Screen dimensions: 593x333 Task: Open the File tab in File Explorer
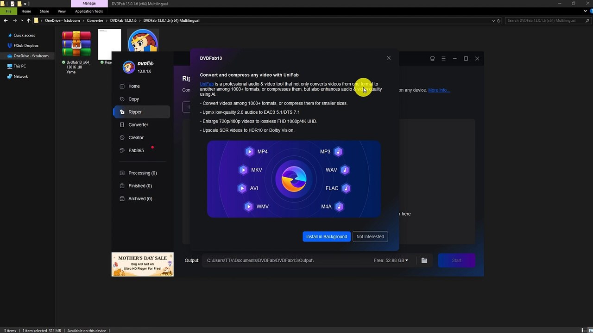click(x=8, y=11)
